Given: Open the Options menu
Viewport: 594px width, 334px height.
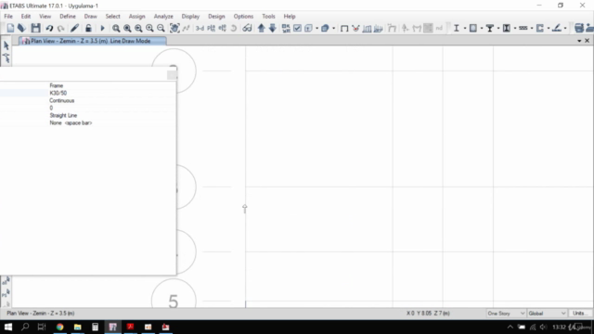Looking at the screenshot, I should click(x=243, y=17).
